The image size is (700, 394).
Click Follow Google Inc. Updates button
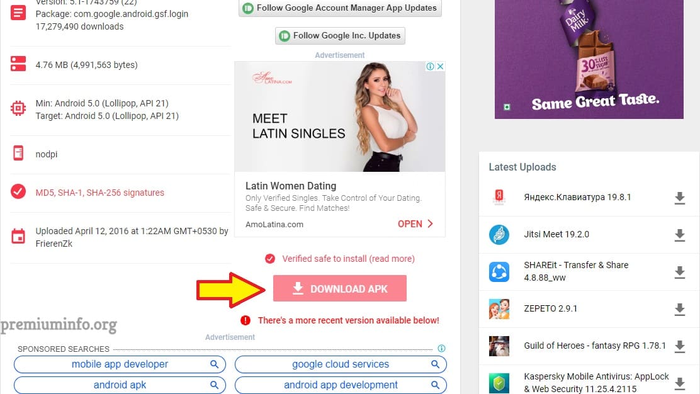click(340, 36)
